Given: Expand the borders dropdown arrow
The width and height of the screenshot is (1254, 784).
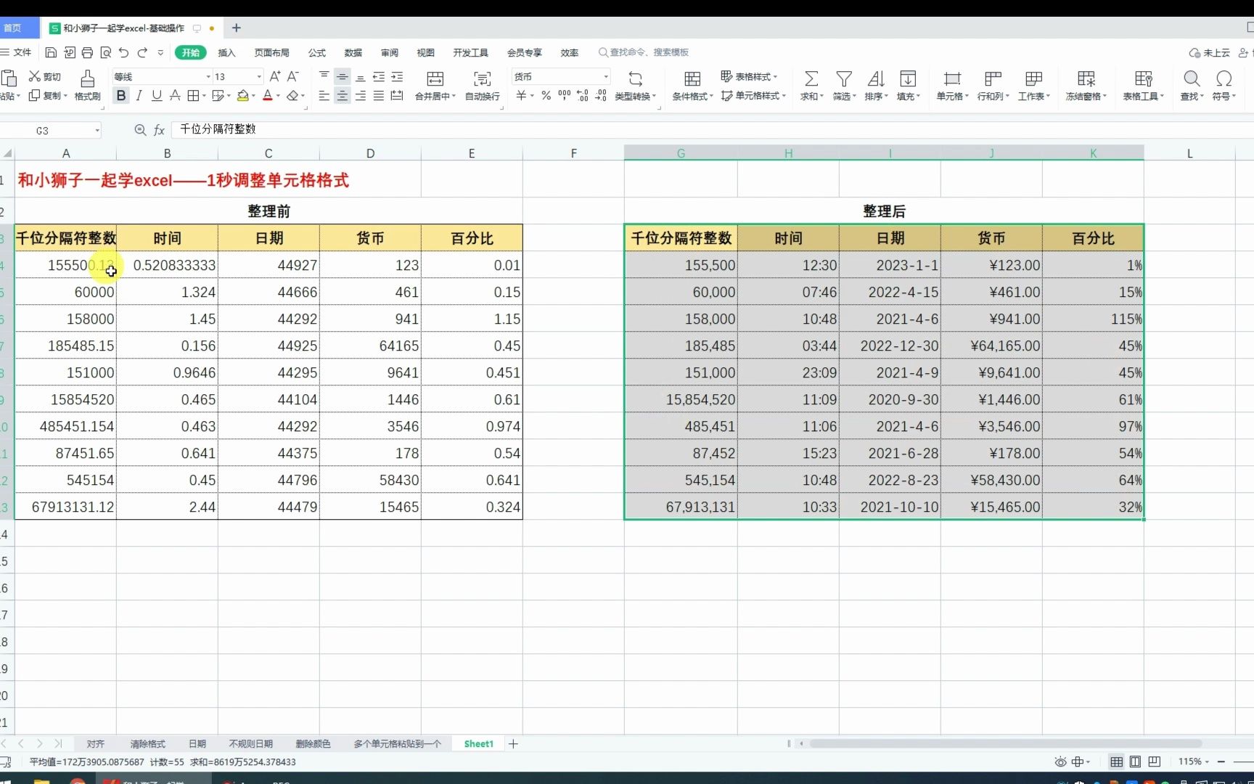Looking at the screenshot, I should (204, 96).
